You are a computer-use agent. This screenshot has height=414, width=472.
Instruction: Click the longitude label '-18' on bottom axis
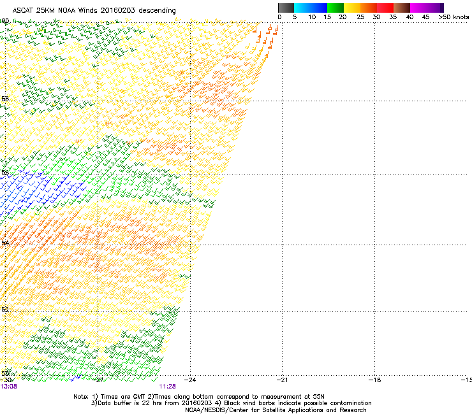[375, 380]
